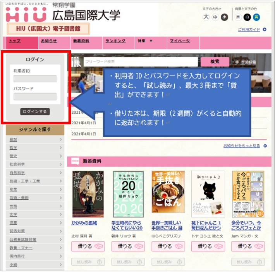Open the 教養・マナー genre
Image resolution: width=275 pixels, height=272 pixels.
click(x=35, y=248)
